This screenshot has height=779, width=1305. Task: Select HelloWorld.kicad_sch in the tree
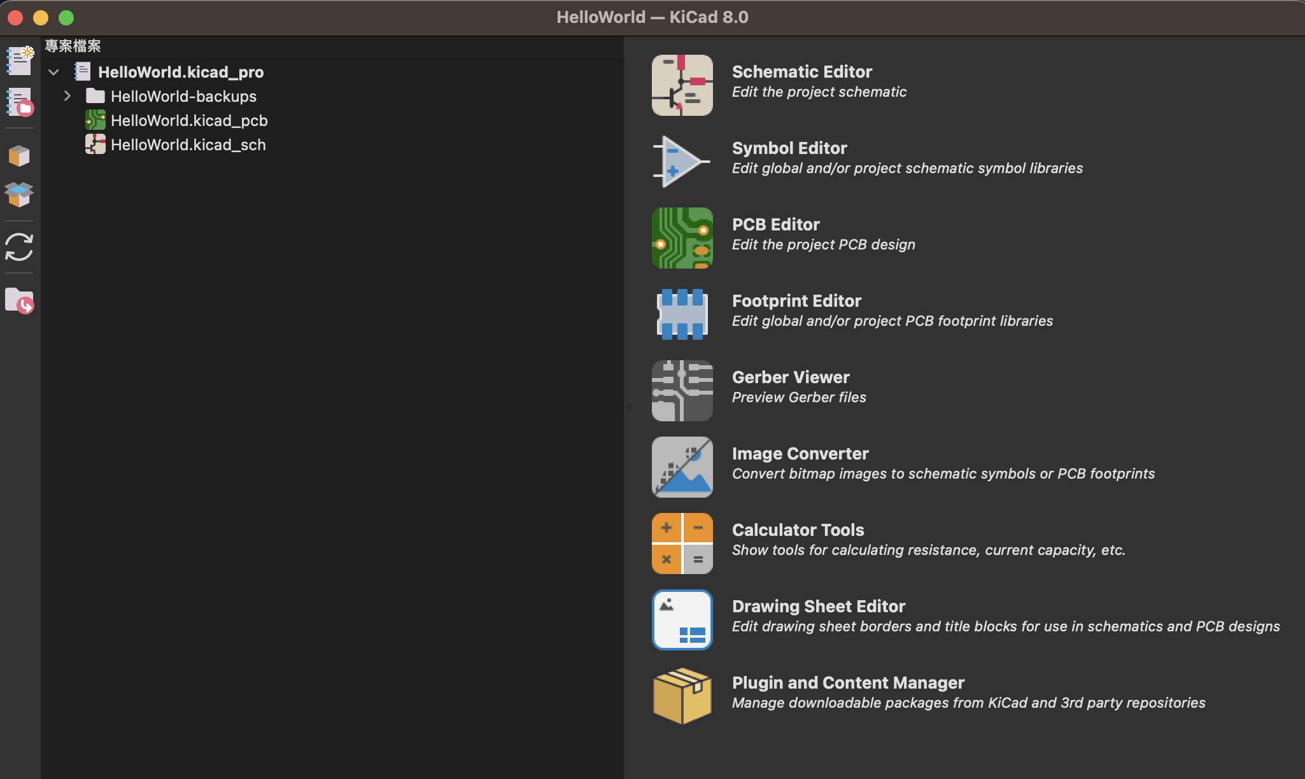188,144
